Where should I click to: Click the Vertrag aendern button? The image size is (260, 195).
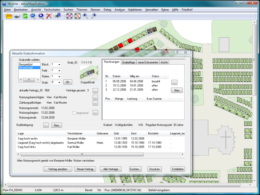(x=58, y=169)
